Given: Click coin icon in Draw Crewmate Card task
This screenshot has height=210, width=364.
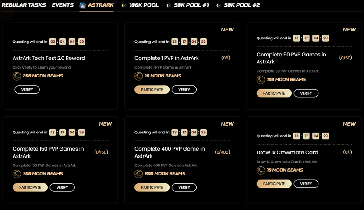Looking at the screenshot, I should [261, 170].
